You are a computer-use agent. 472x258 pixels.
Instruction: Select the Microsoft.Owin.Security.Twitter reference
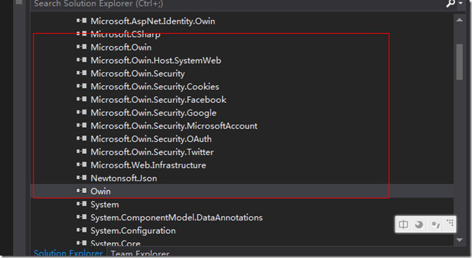(152, 152)
